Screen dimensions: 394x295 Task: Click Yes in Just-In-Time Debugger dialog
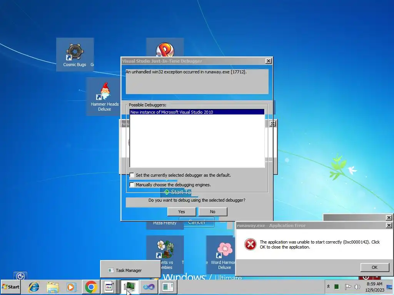pyautogui.click(x=182, y=212)
